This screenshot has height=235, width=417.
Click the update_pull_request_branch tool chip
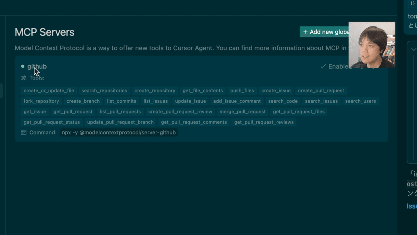pyautogui.click(x=120, y=122)
